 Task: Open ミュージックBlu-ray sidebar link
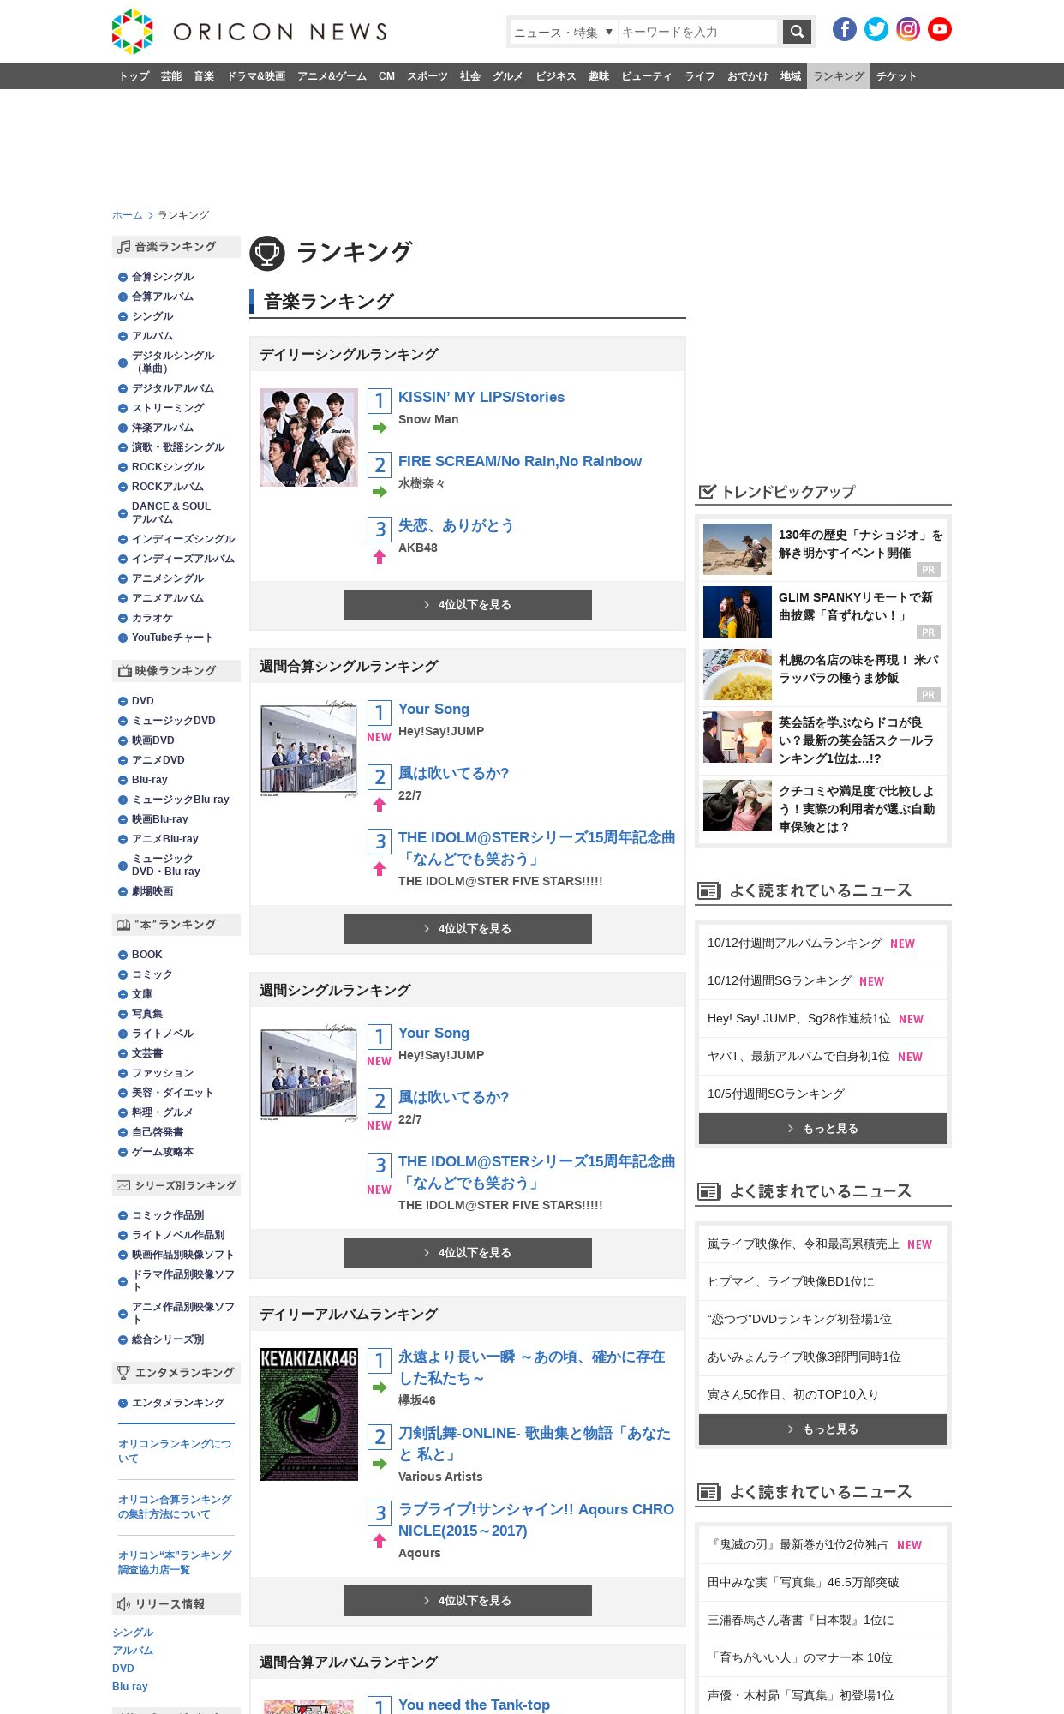point(181,800)
